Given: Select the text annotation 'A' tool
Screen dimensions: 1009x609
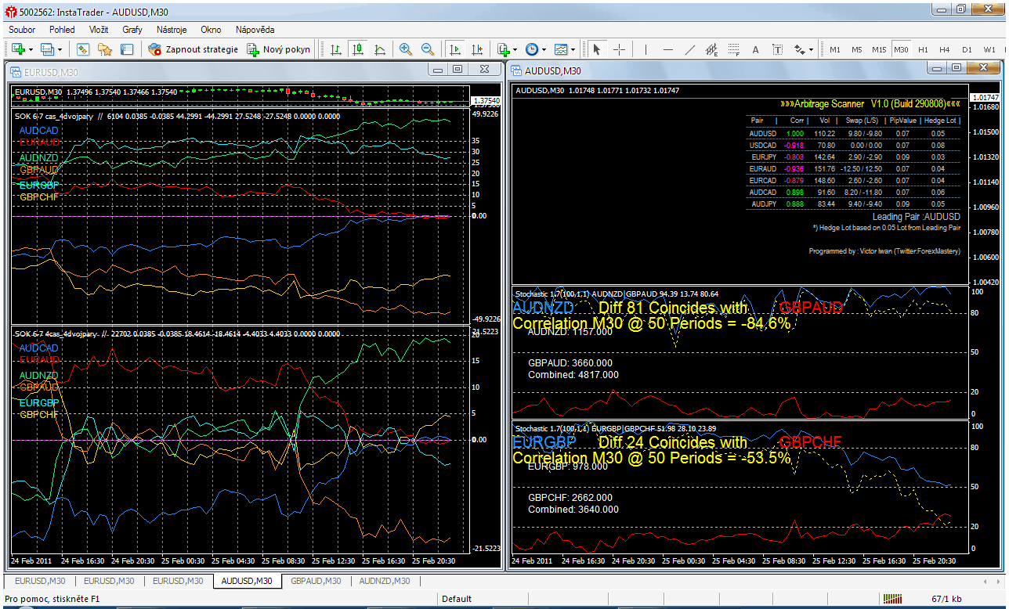Looking at the screenshot, I should [756, 49].
